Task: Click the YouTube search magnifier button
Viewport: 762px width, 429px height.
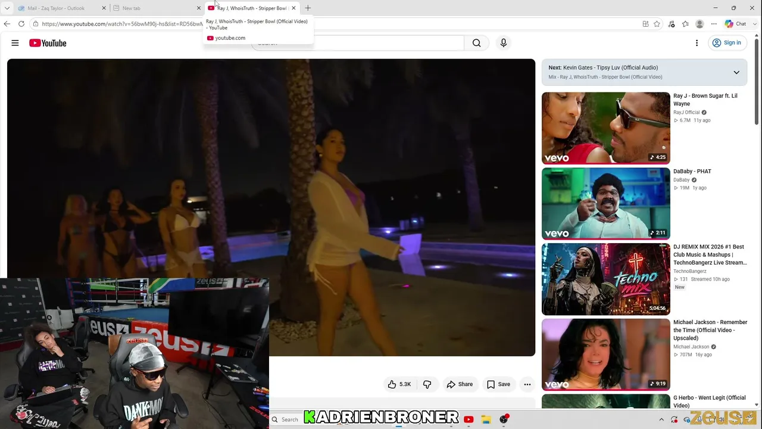Action: pyautogui.click(x=476, y=43)
